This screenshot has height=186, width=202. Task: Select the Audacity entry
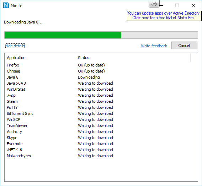click(15, 132)
